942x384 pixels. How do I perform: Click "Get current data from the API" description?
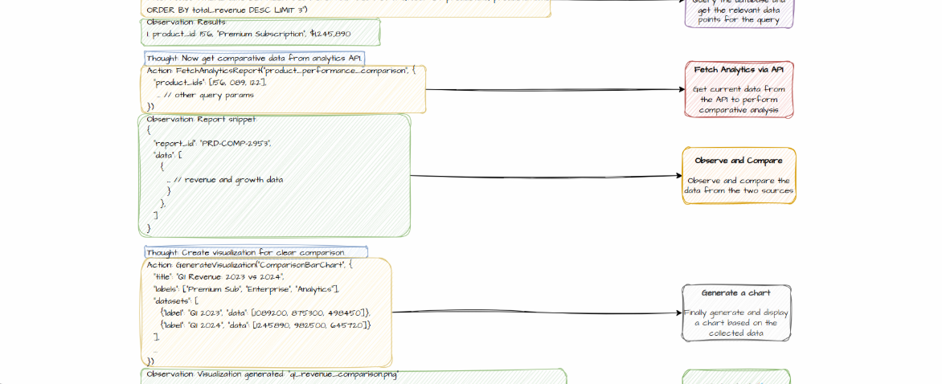[x=739, y=100]
